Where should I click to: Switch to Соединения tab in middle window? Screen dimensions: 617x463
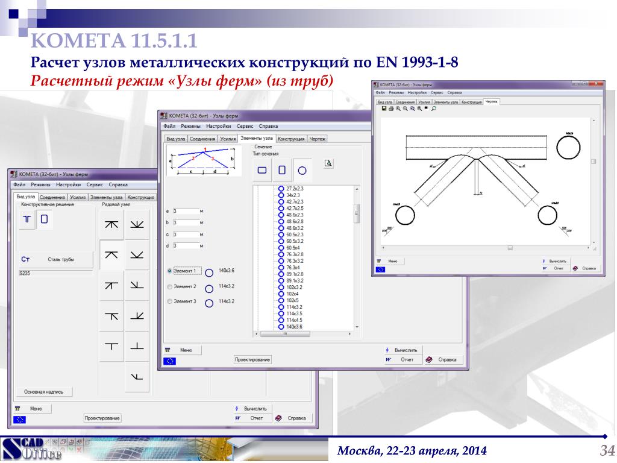tap(202, 139)
